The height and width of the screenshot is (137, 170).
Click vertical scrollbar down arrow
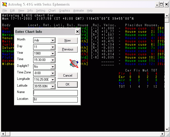pyautogui.click(x=167, y=129)
